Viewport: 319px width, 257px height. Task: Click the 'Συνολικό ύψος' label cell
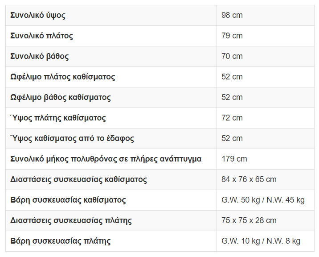pyautogui.click(x=38, y=15)
